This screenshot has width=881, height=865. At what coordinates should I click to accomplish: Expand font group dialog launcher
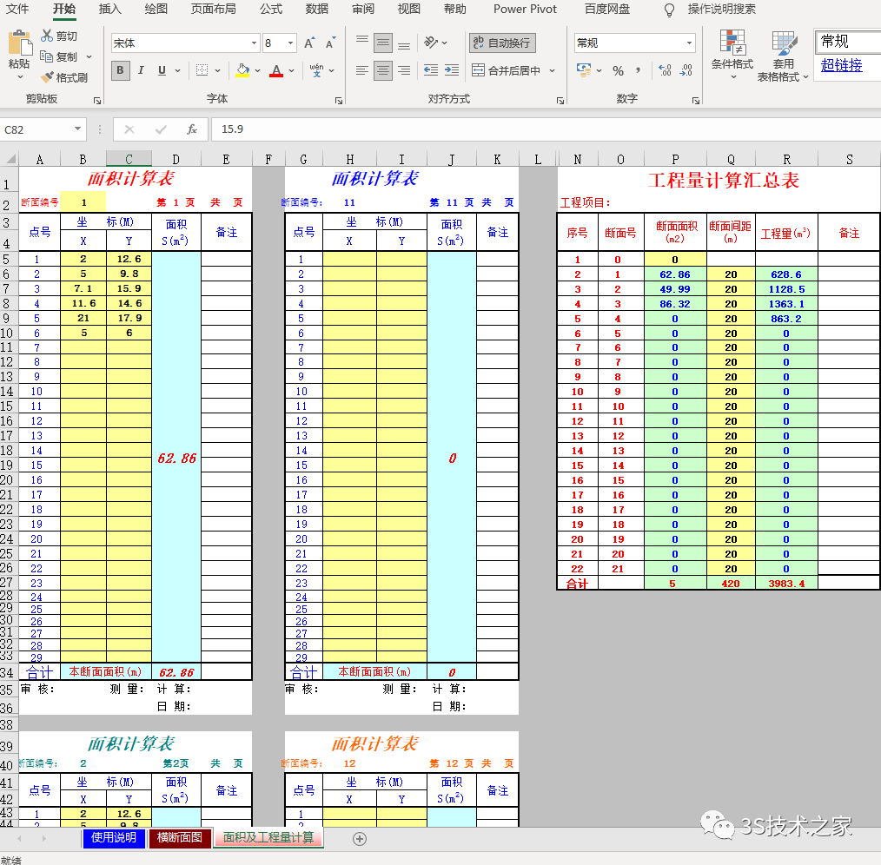[x=339, y=101]
